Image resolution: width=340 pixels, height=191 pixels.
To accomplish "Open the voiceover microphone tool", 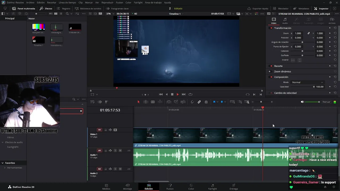I will (x=106, y=102).
